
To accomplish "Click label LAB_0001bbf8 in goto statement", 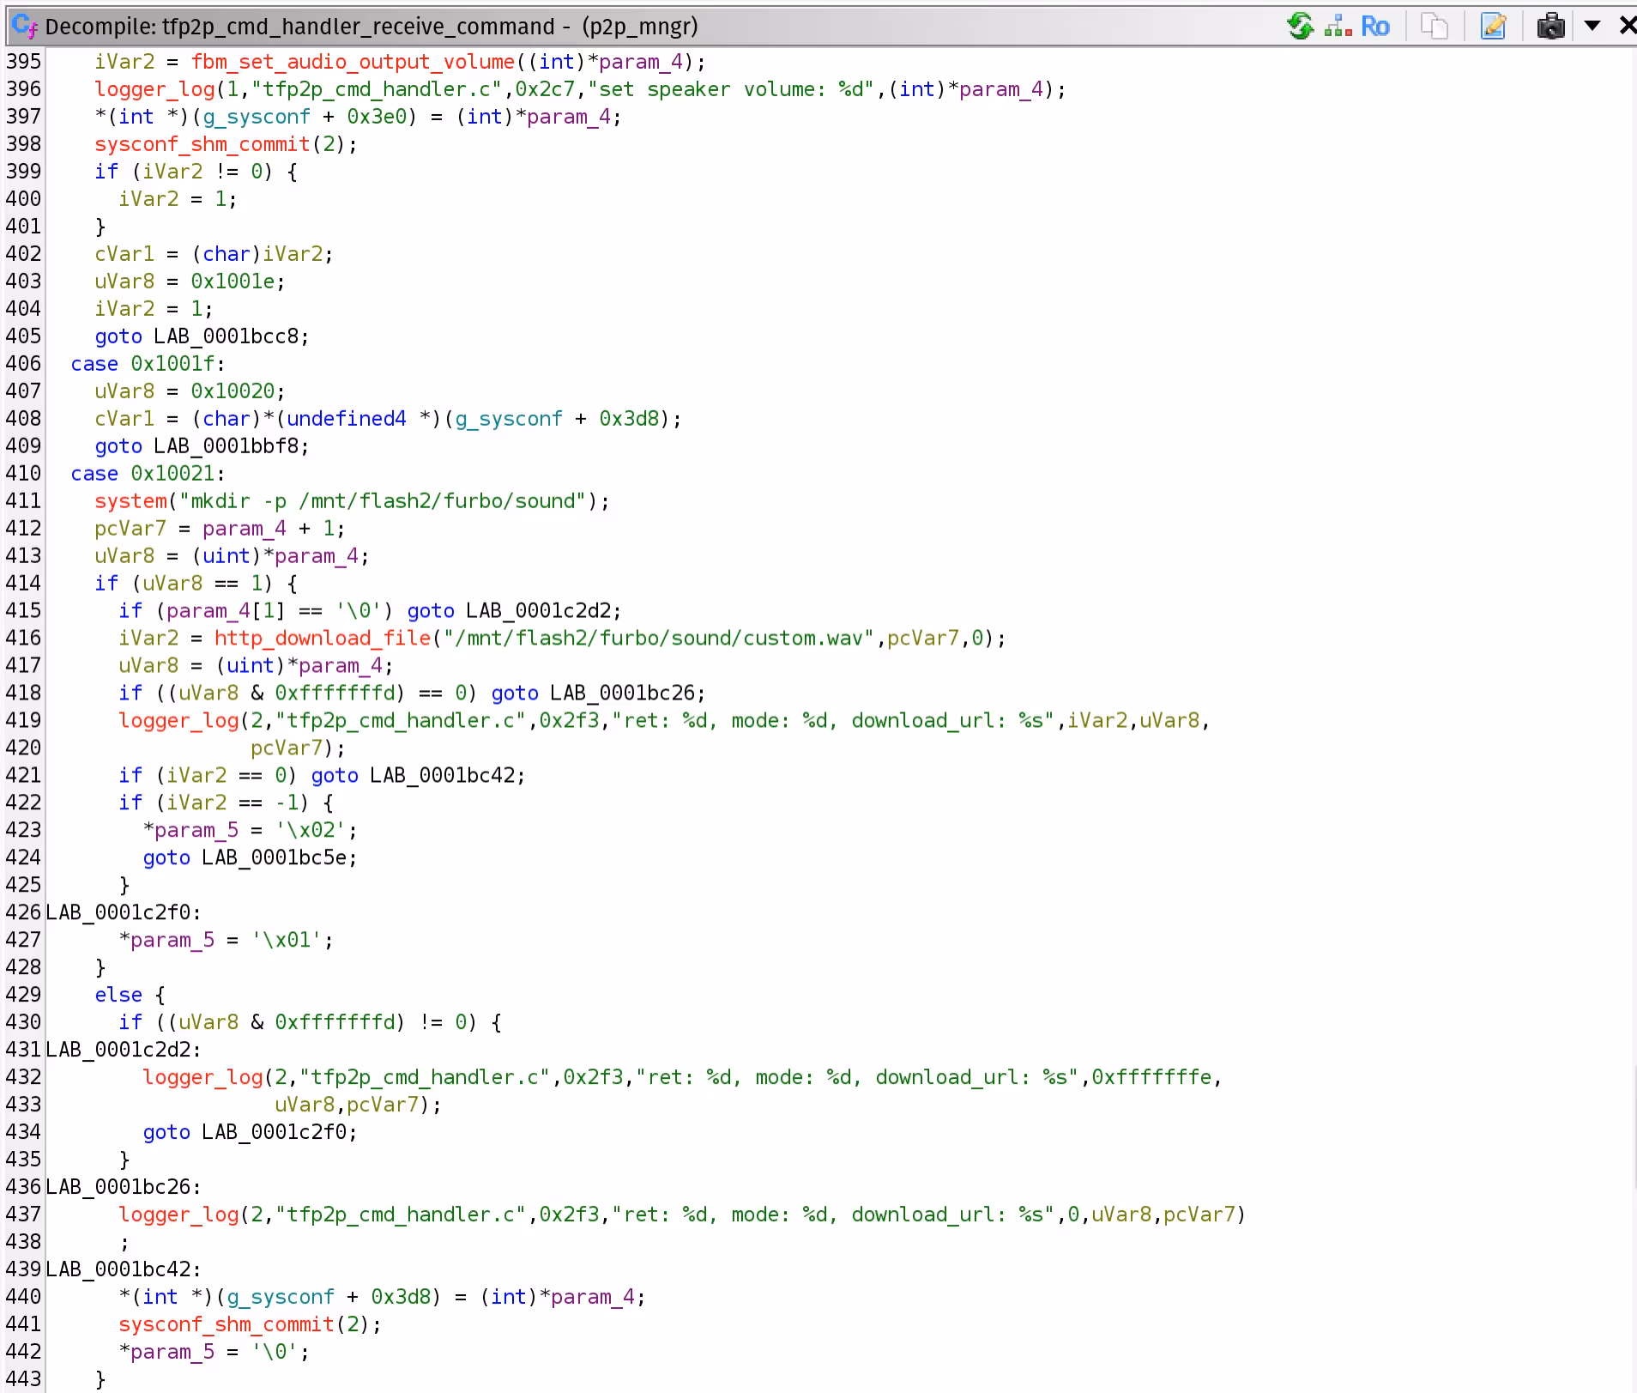I will (x=227, y=446).
